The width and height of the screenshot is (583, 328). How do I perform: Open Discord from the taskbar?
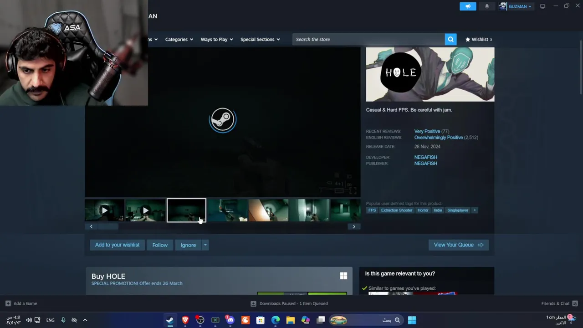pos(230,320)
